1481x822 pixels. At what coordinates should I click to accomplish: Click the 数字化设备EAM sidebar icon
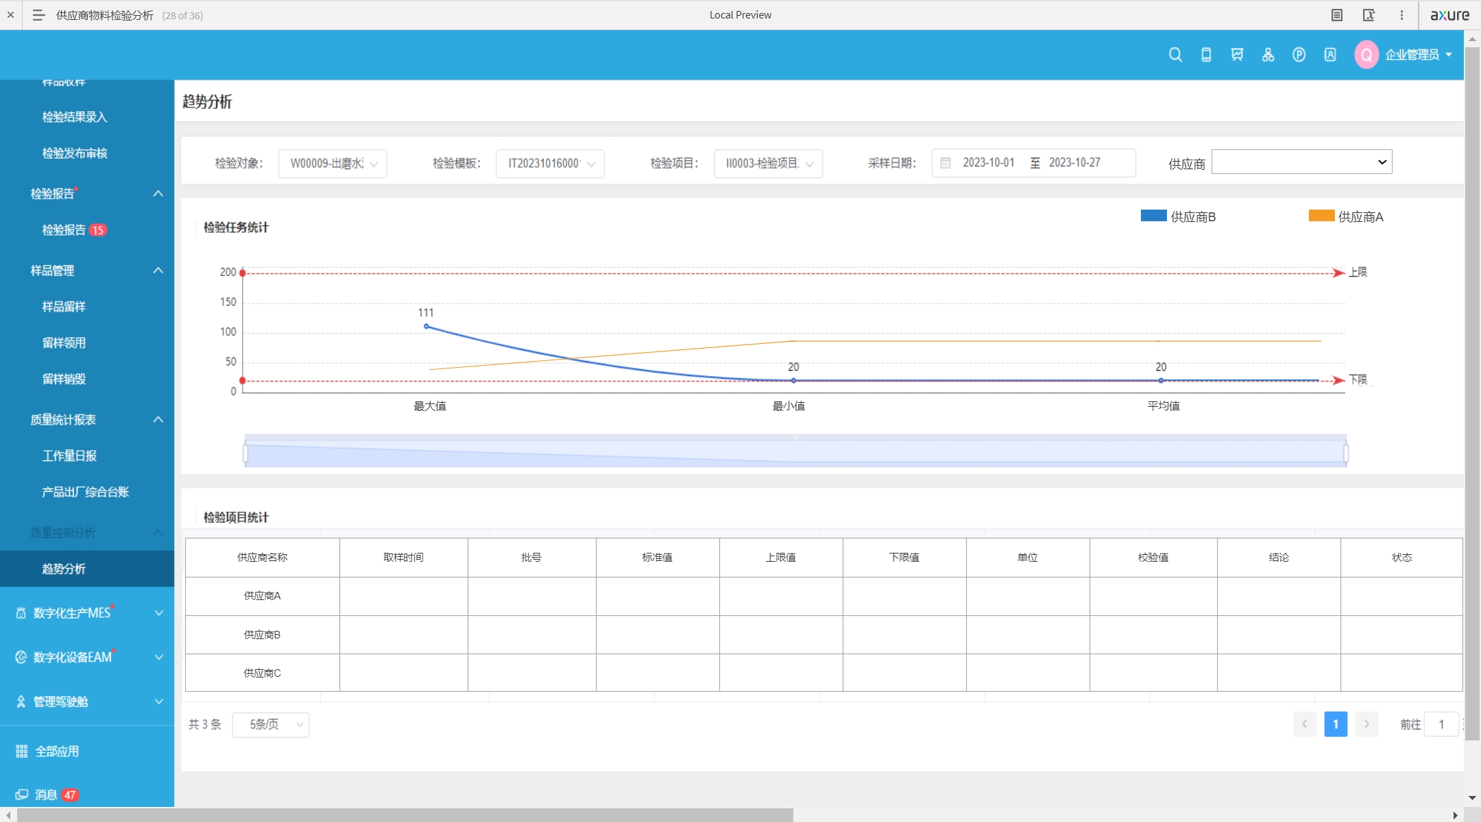click(21, 657)
